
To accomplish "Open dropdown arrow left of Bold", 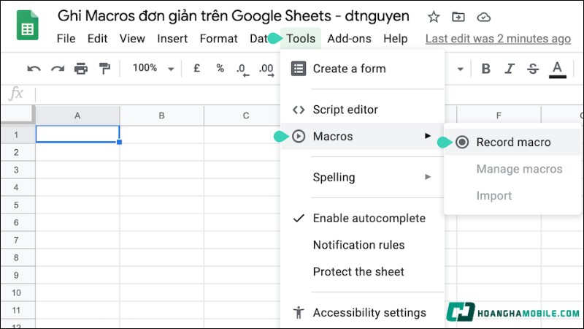I will 461,69.
